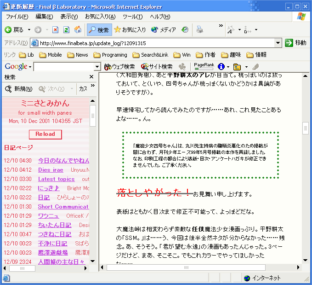This screenshot has width=312, height=285.
Task: Click in the address bar URL field
Action: 153,43
